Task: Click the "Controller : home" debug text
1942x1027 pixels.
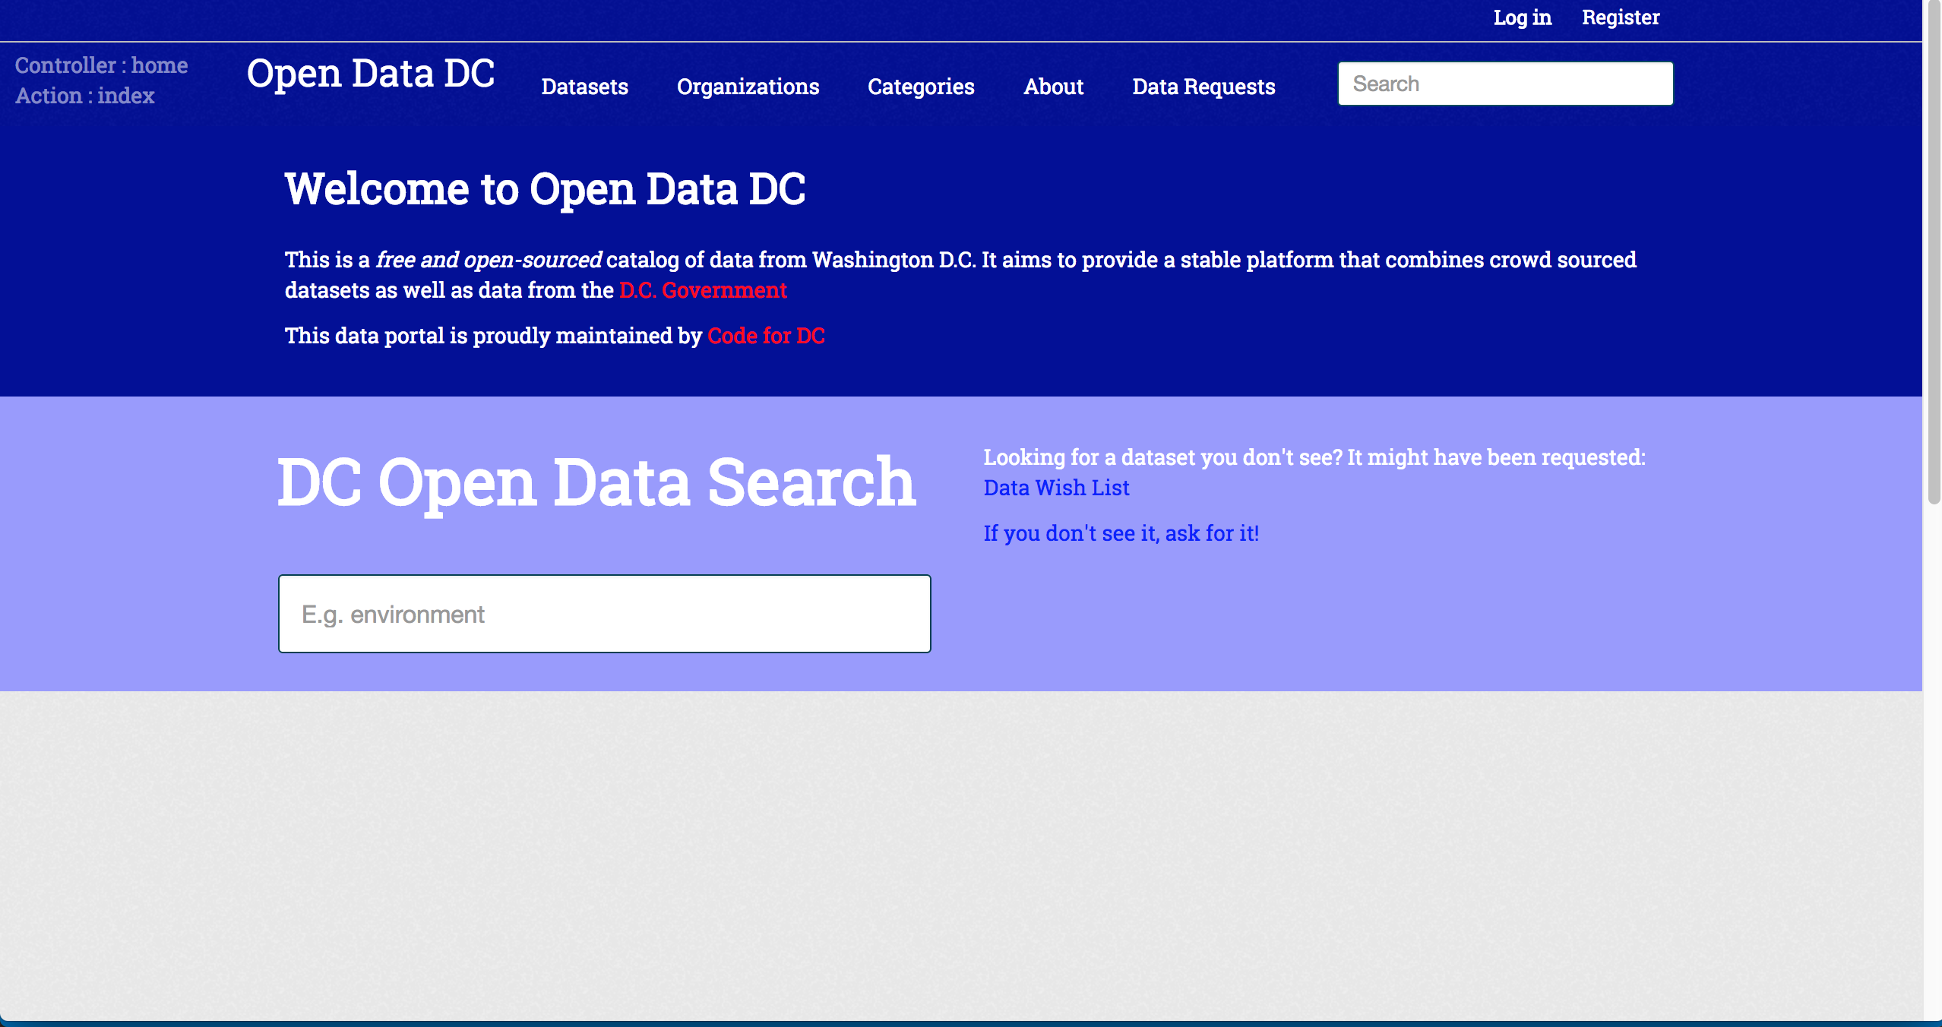Action: pos(101,65)
